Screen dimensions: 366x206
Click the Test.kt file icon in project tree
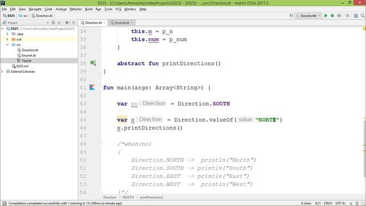[x=19, y=61]
